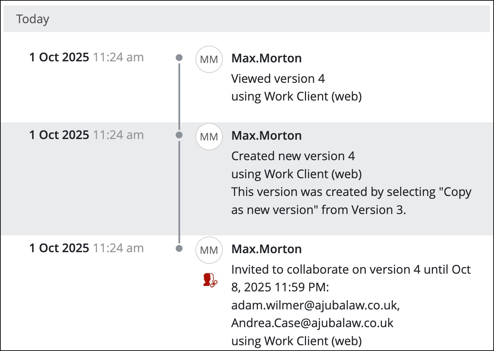Select the timeline dot for the Viewed version entry
This screenshot has height=351, width=494.
pyautogui.click(x=179, y=58)
